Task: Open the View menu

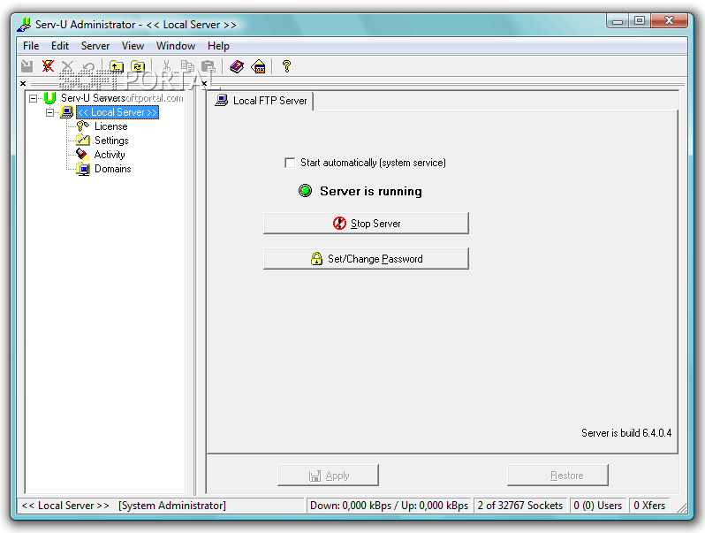Action: point(133,46)
